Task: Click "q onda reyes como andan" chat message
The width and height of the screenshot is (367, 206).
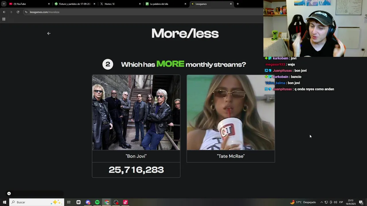Action: click(x=314, y=89)
